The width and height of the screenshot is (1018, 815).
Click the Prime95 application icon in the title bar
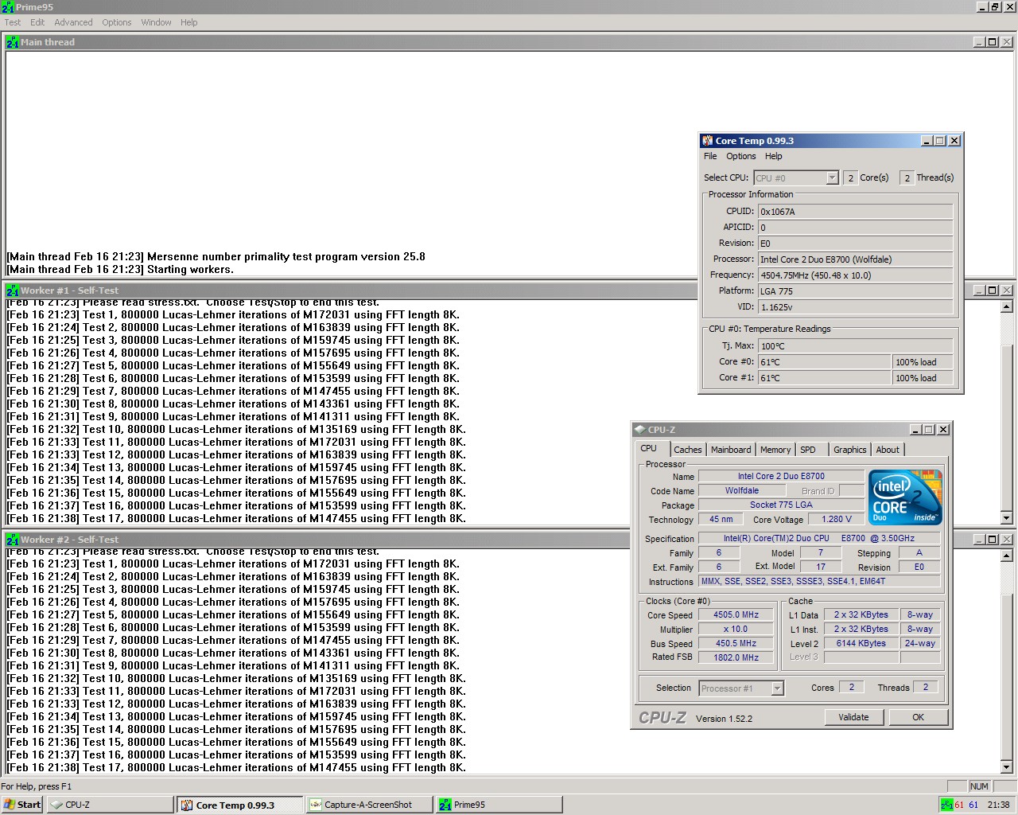(x=7, y=7)
